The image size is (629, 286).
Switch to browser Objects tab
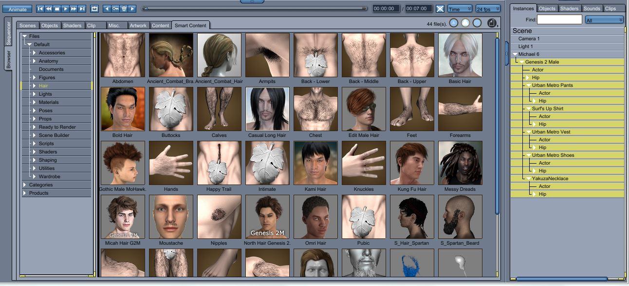50,25
